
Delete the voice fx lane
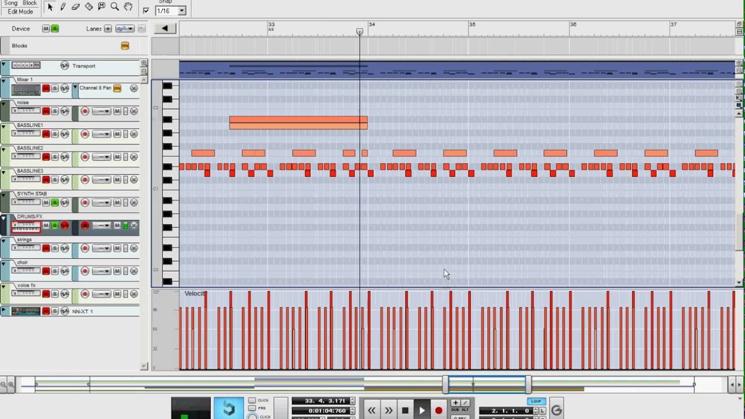pyautogui.click(x=134, y=294)
